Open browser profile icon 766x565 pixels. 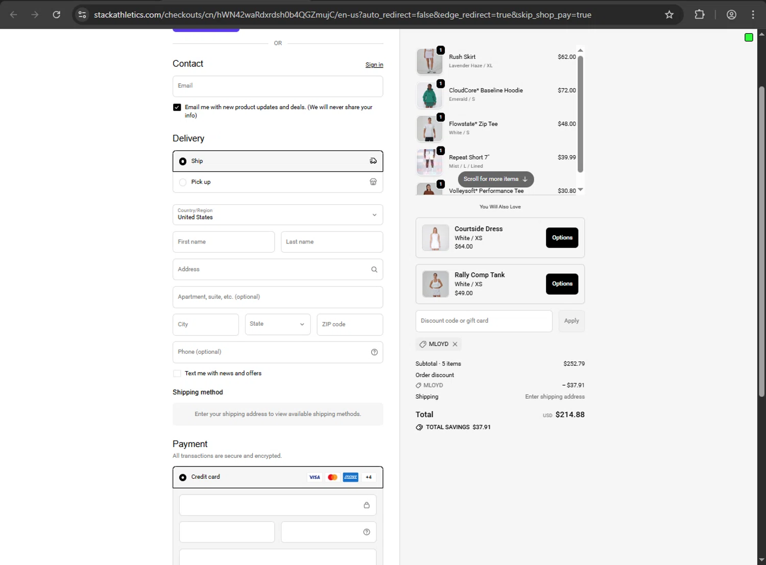click(731, 15)
